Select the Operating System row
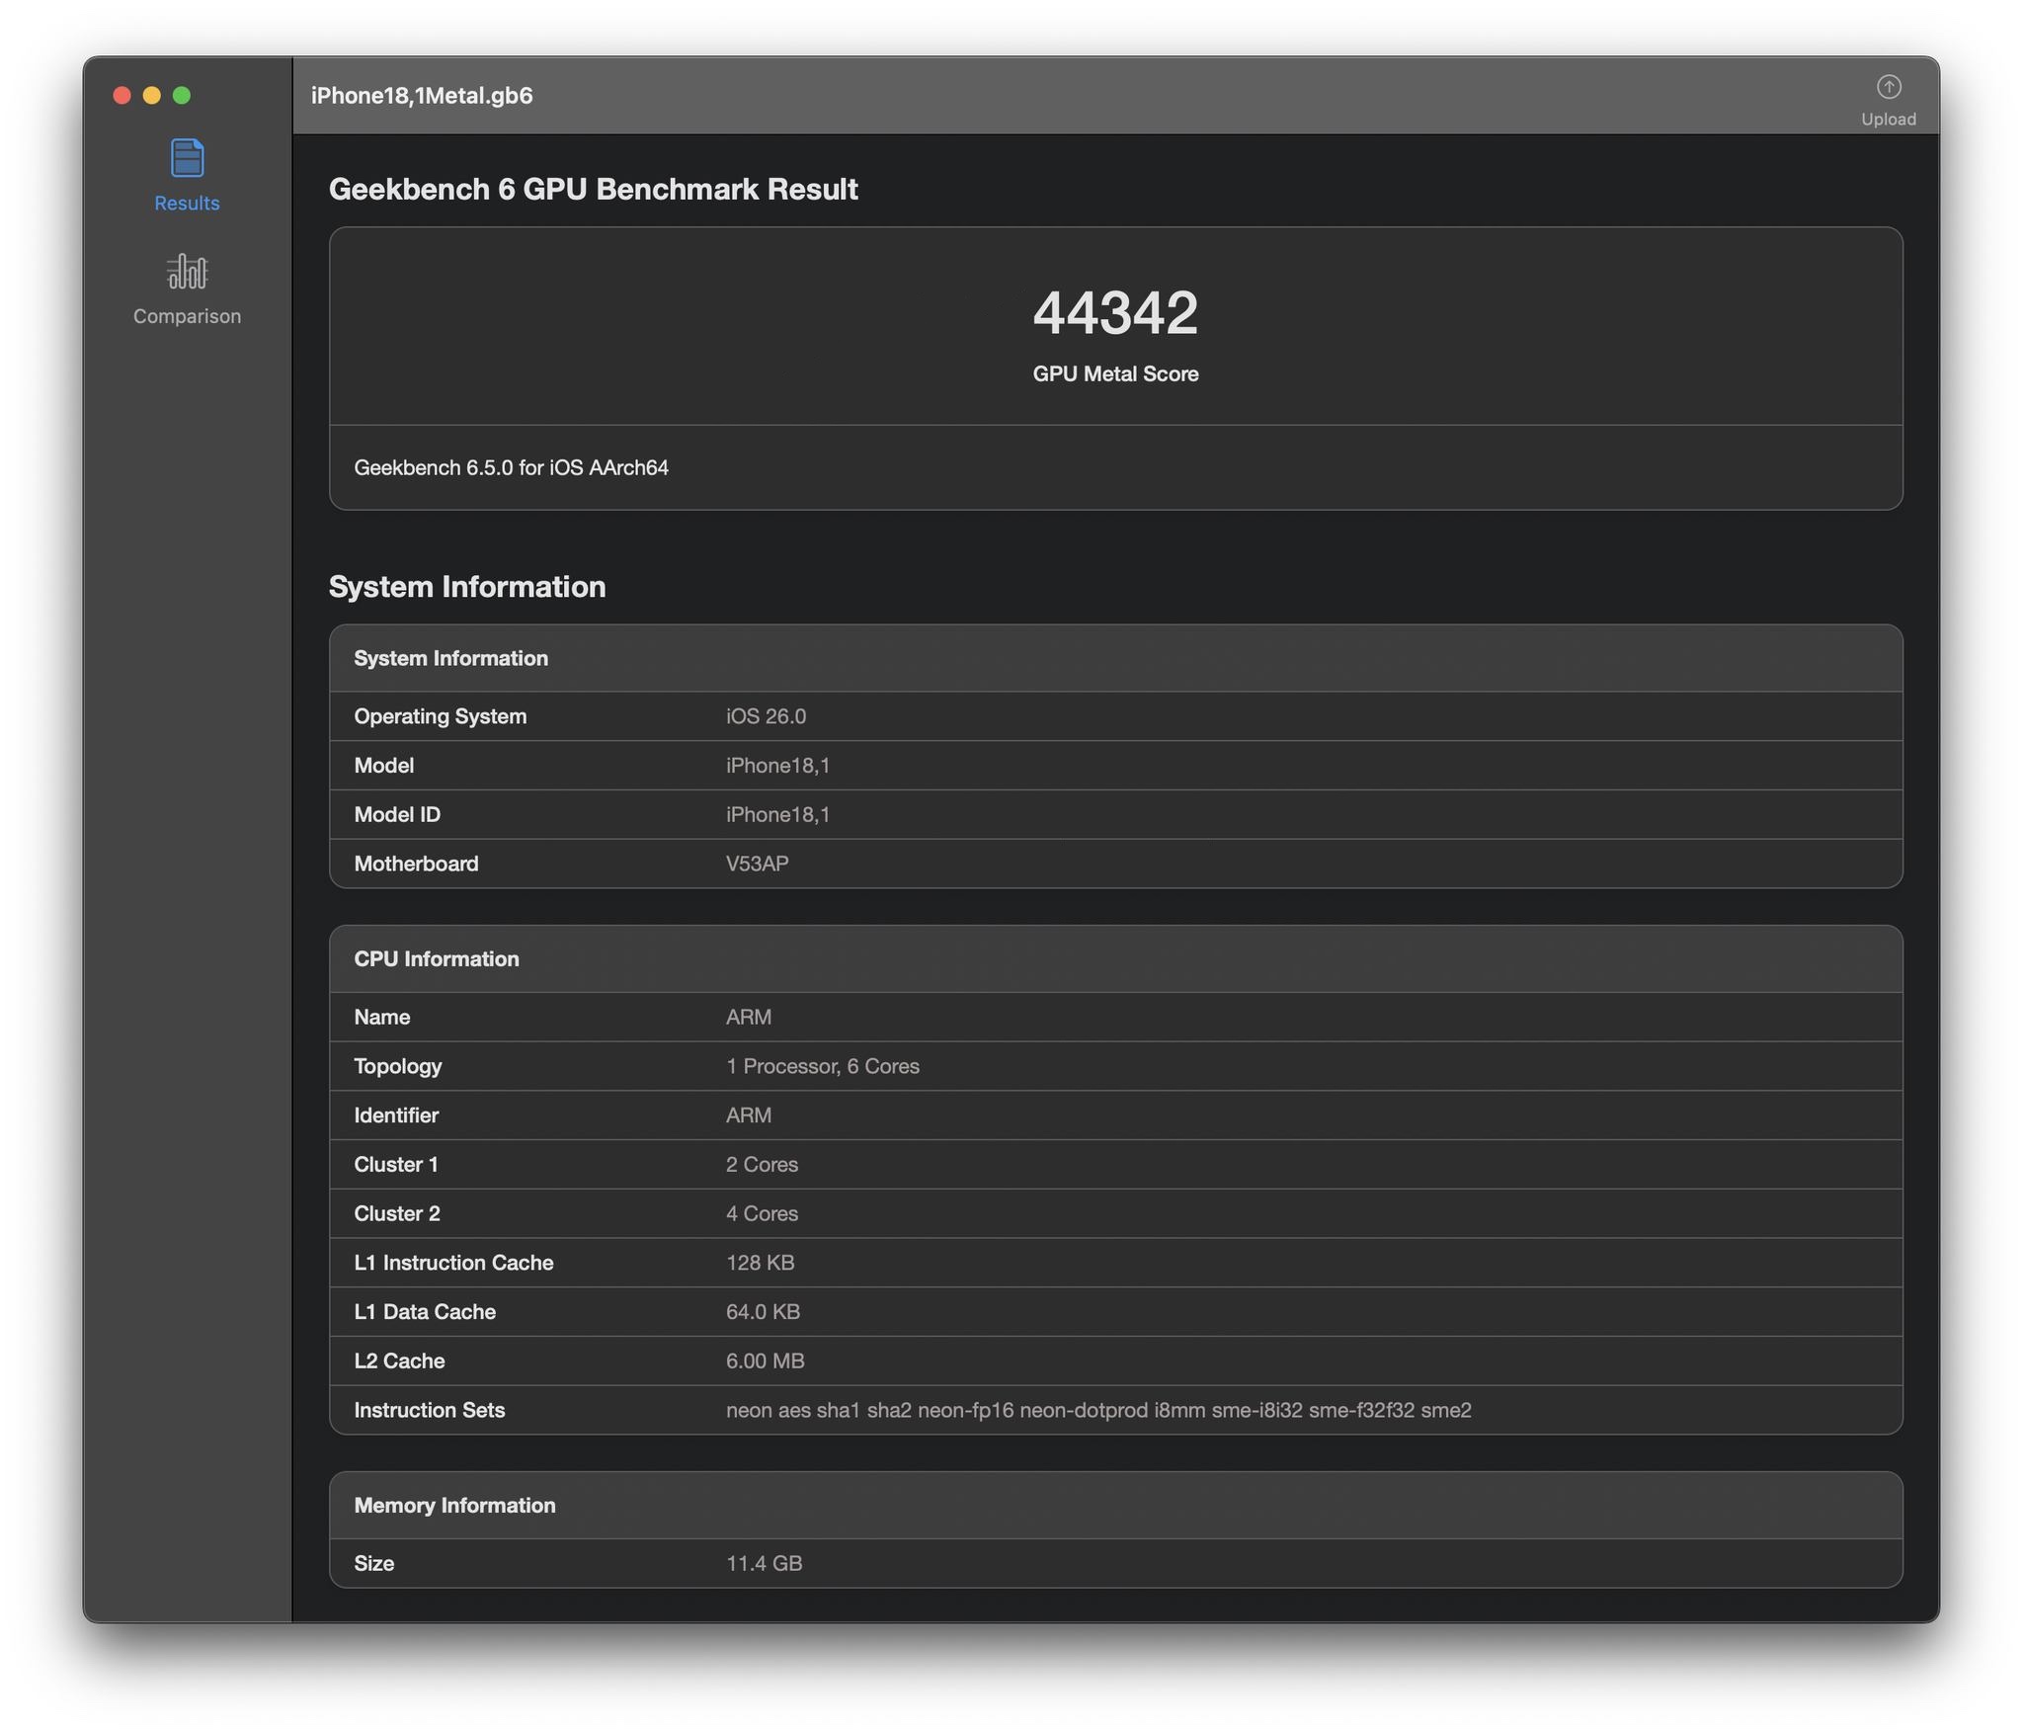This screenshot has width=2023, height=1733. (x=440, y=716)
